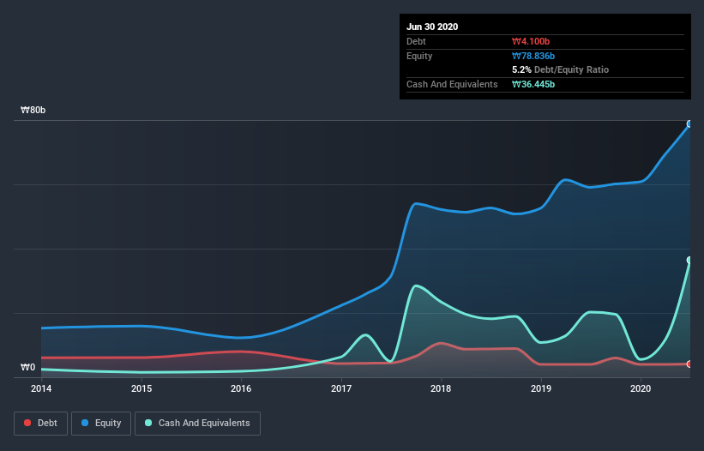Toggle the Debt series legend button
The width and height of the screenshot is (704, 451).
[x=41, y=424]
